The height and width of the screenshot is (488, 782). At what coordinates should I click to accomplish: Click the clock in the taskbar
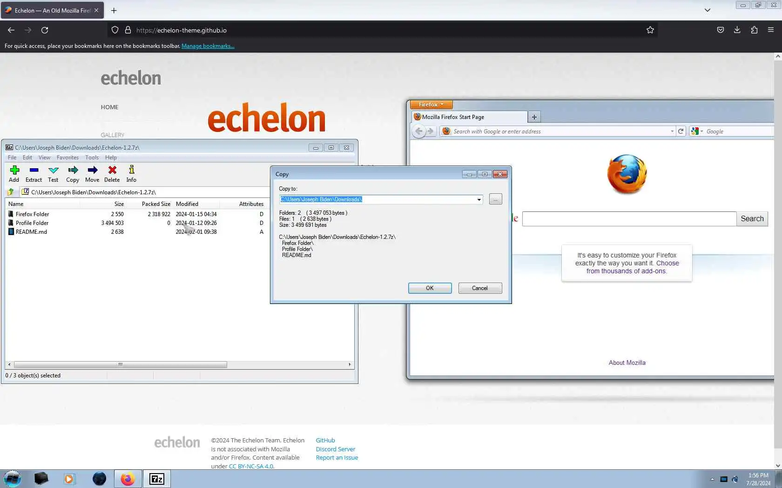point(758,479)
